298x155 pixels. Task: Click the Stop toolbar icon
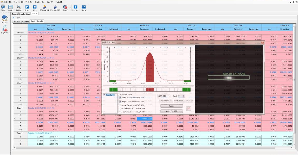[x=34, y=7]
